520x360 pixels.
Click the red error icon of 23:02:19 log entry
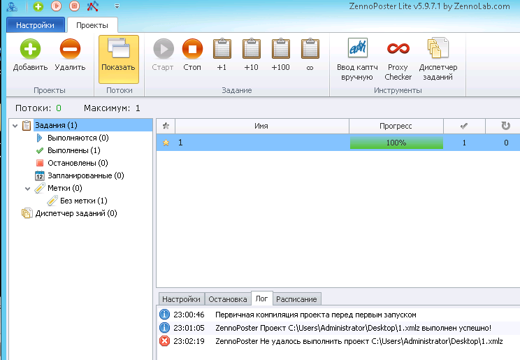164,341
